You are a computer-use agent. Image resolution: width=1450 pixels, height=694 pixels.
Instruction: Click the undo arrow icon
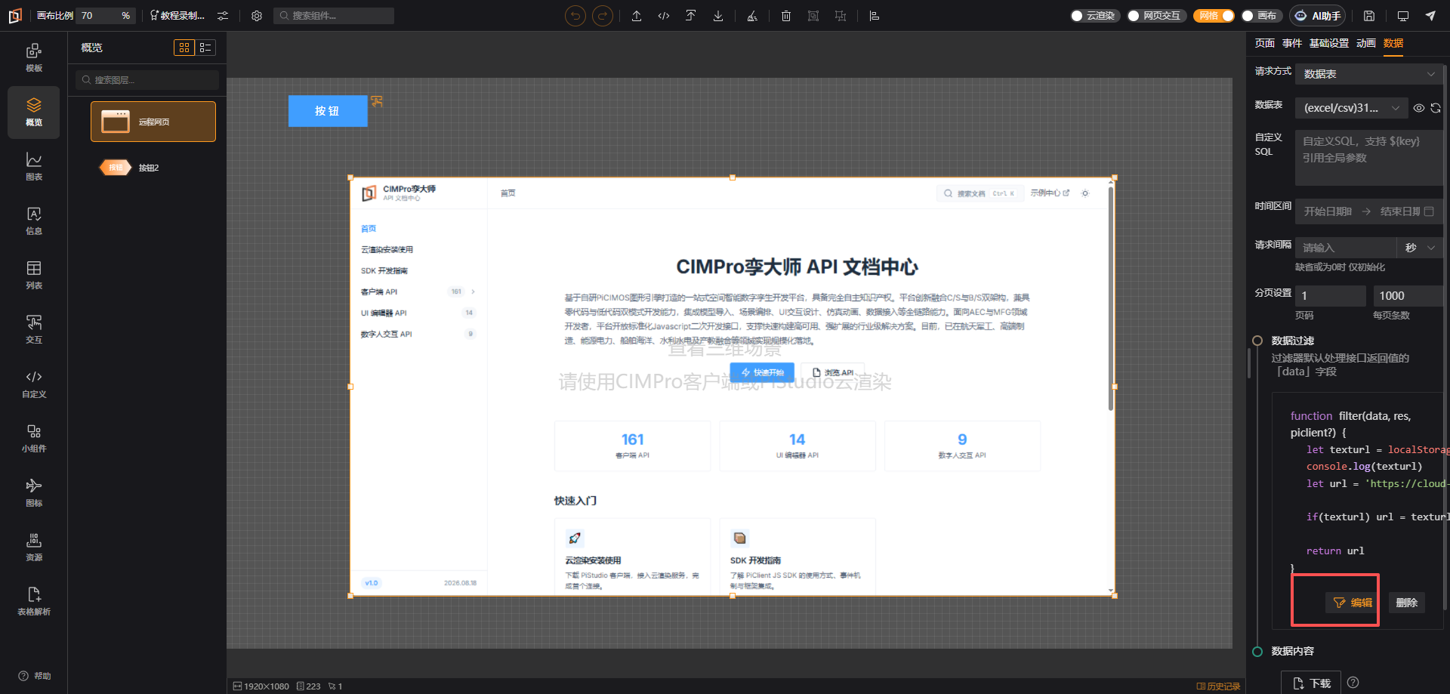[x=575, y=16]
